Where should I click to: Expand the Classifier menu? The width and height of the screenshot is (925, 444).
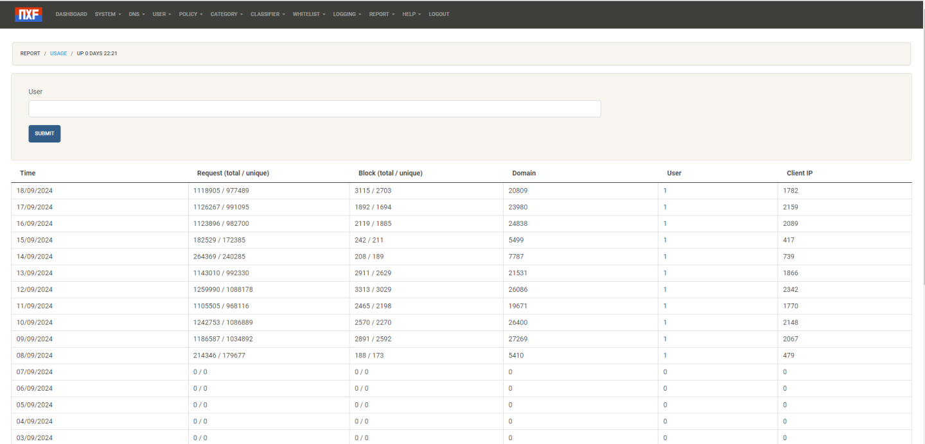click(268, 14)
